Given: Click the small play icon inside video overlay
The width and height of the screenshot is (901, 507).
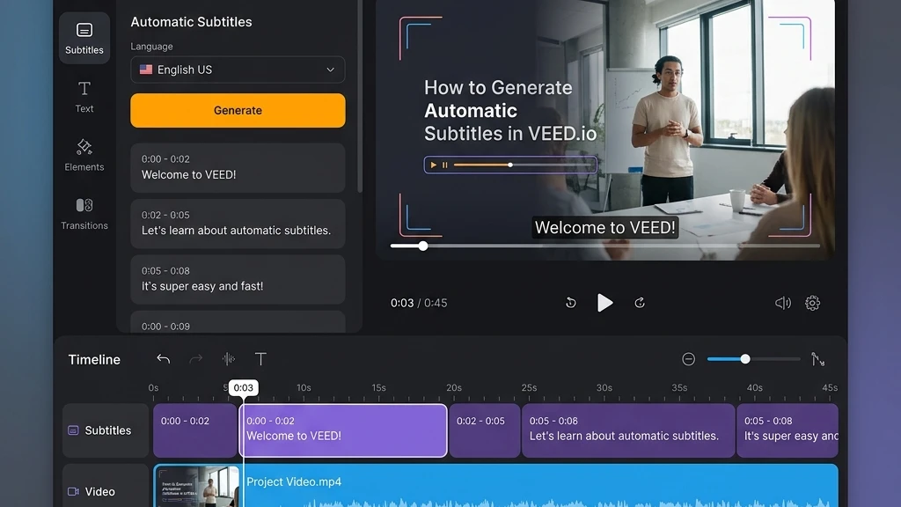Looking at the screenshot, I should point(433,165).
